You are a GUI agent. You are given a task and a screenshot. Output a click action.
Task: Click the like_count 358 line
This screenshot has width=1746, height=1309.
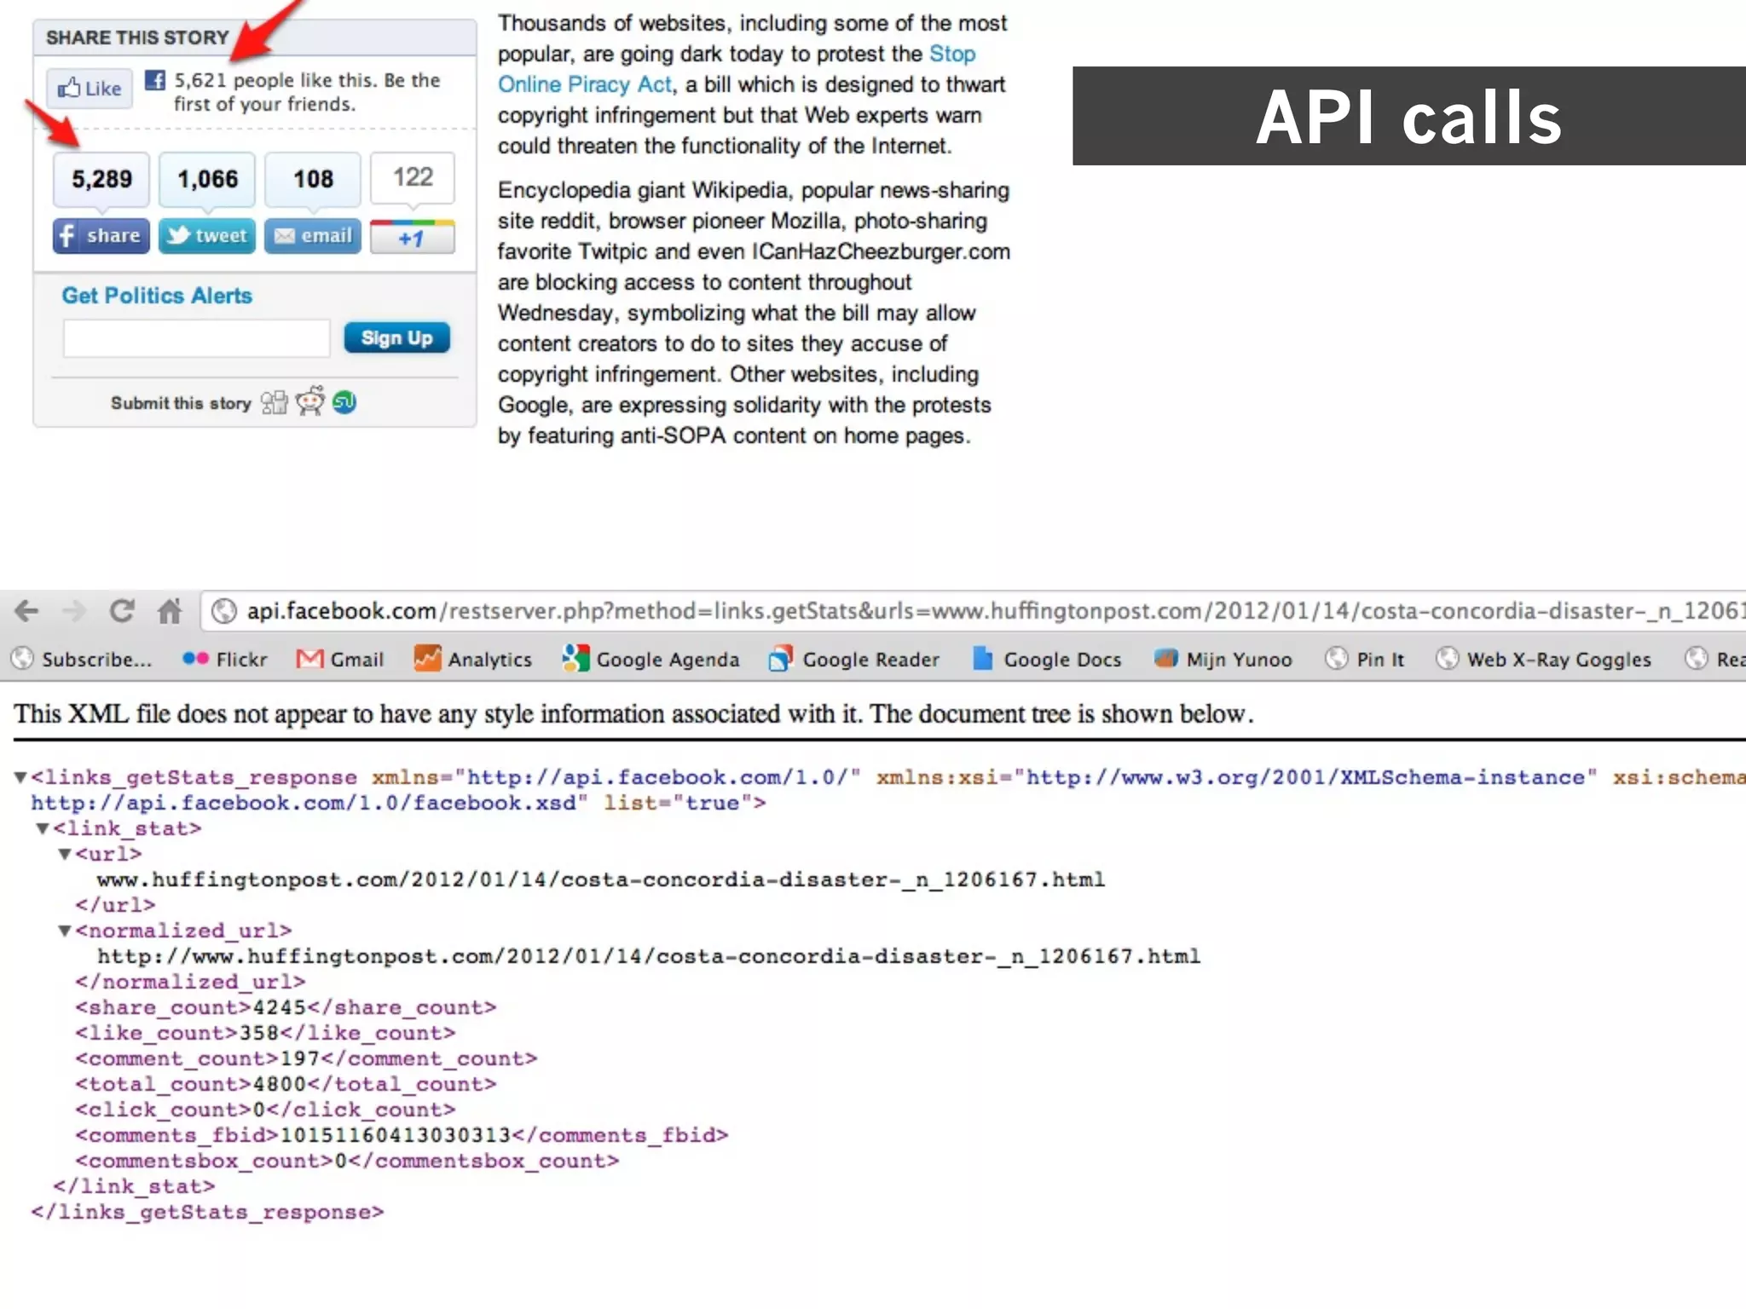click(x=265, y=1033)
